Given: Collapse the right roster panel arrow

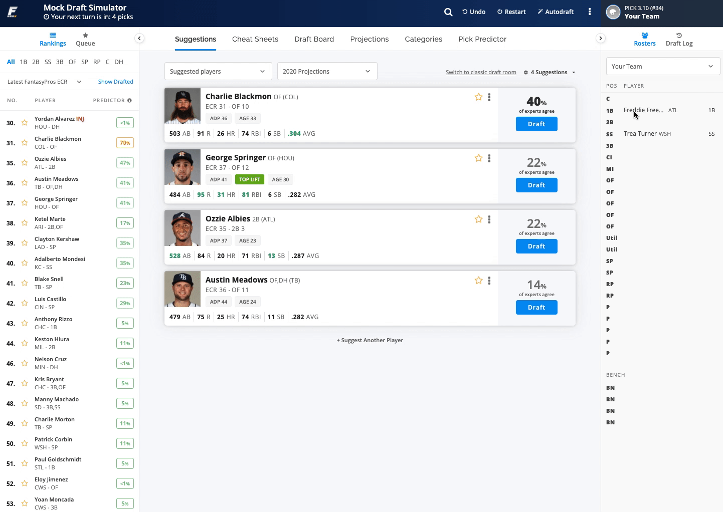Looking at the screenshot, I should coord(601,39).
